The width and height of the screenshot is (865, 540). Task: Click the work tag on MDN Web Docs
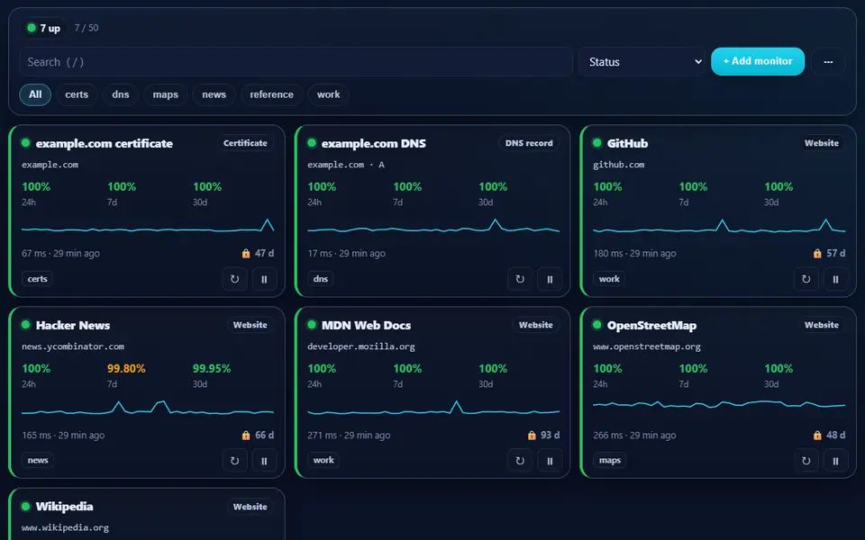coord(323,460)
